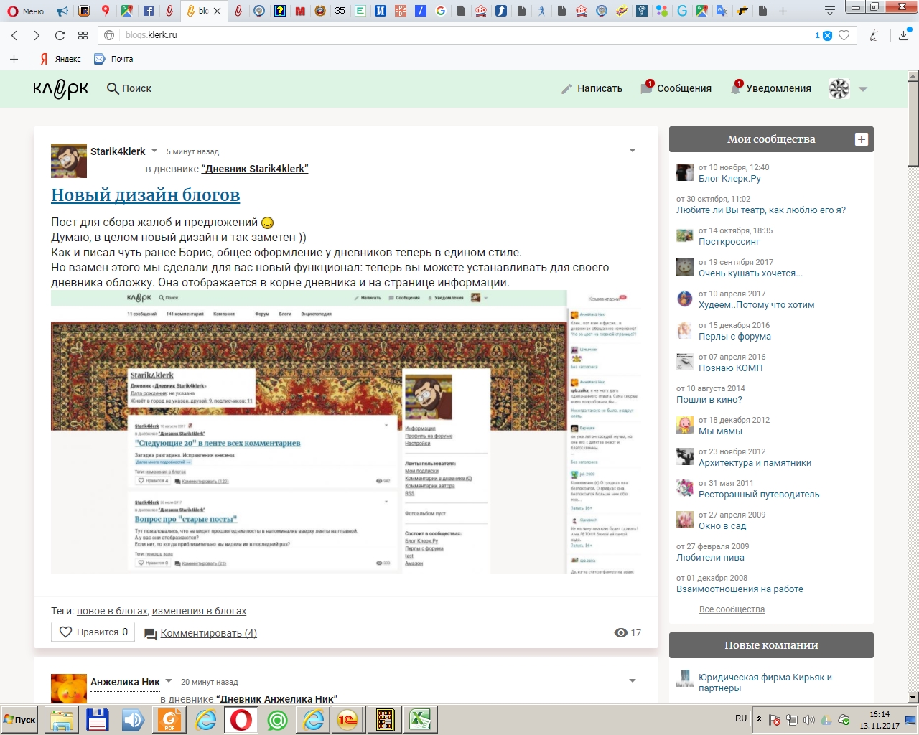Add a bookmark with plus icon

[14, 59]
